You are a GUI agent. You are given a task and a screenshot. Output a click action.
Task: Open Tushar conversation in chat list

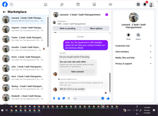point(24,39)
